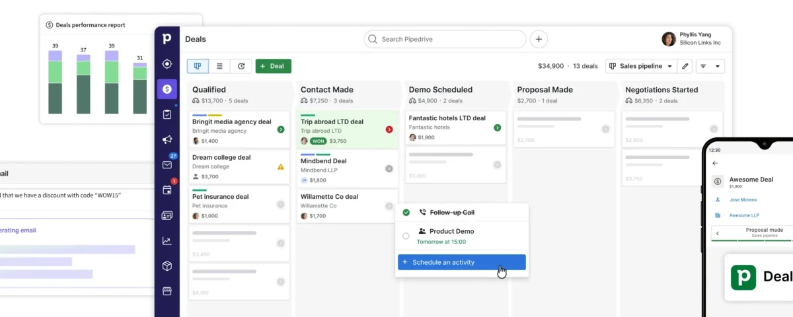Tap Jose Moreno on the phone screen
Viewport: 793px width, 317px height.
coord(743,199)
